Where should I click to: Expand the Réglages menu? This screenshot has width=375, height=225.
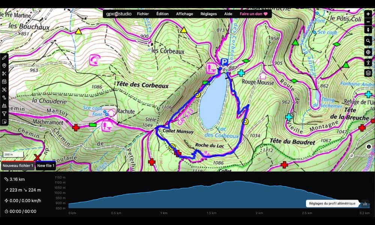(x=208, y=14)
